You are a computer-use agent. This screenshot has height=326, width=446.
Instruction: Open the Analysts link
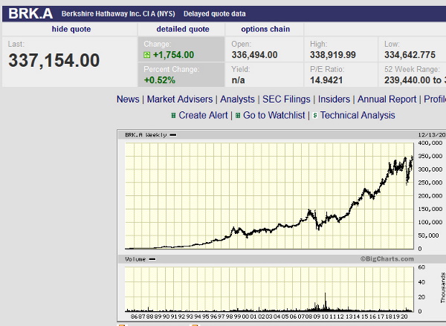click(238, 100)
